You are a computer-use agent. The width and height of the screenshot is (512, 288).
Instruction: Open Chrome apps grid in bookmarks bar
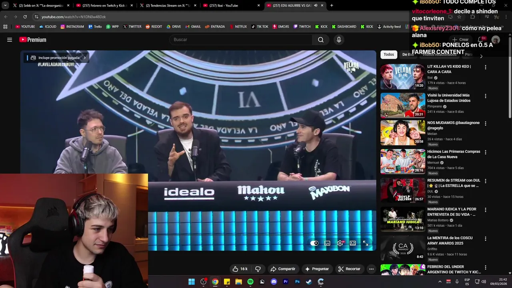click(5, 27)
